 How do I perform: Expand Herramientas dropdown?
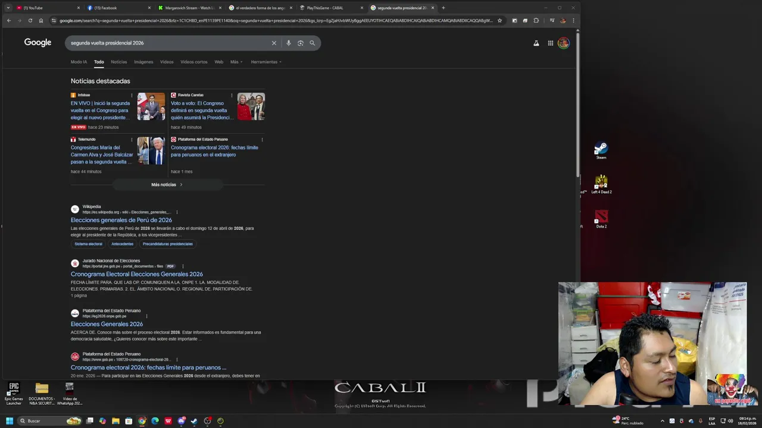[x=266, y=62]
